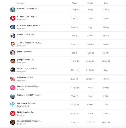
Task: Click Jannis's cartoon face avatar
Action: 13,44
